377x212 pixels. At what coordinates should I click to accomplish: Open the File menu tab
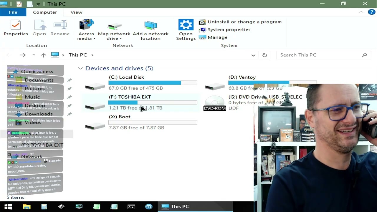tap(13, 12)
